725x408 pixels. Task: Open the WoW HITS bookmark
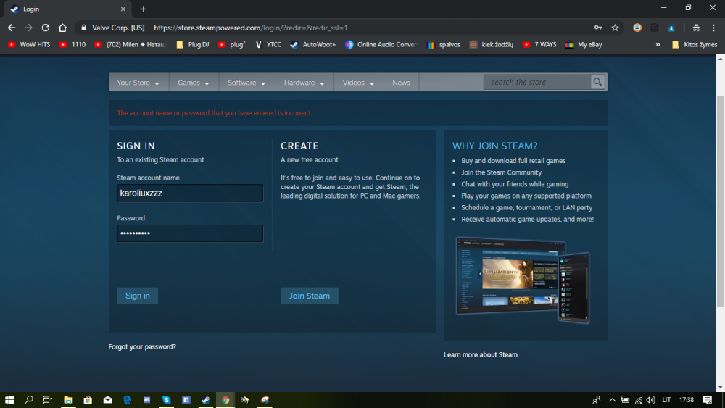pos(29,45)
